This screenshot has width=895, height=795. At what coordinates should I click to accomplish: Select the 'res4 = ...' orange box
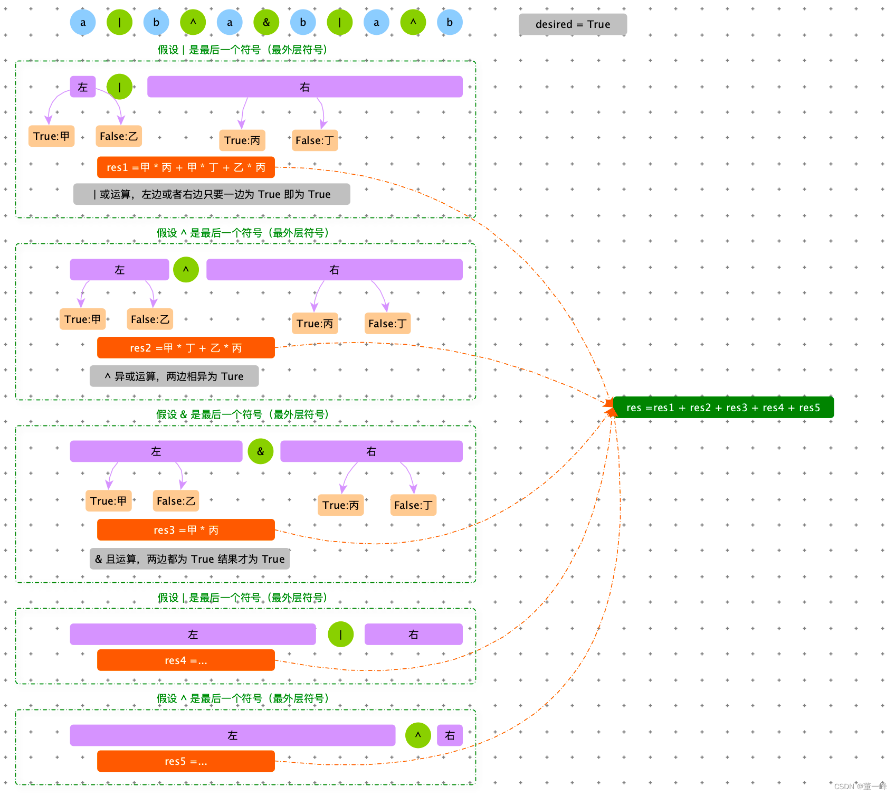pos(186,660)
